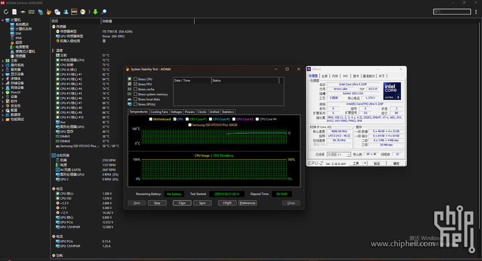Enable Stress system memory checkbox
The image size is (482, 261).
(135, 94)
